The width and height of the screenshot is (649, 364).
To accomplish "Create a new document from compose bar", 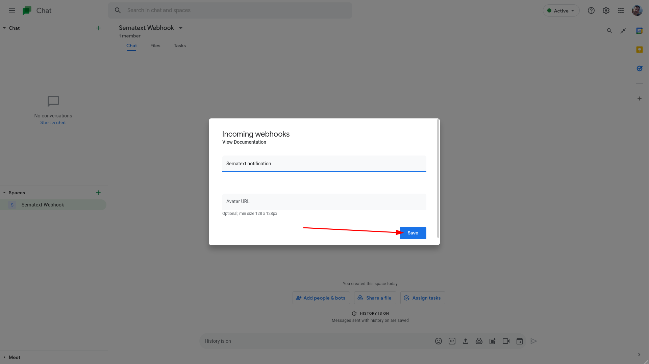I will coord(492,341).
